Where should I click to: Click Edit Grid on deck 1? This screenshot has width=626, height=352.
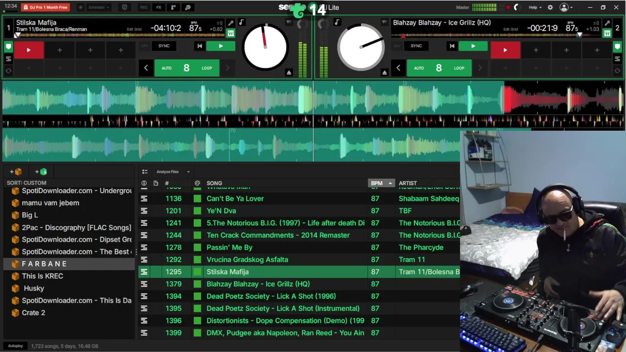point(134,29)
